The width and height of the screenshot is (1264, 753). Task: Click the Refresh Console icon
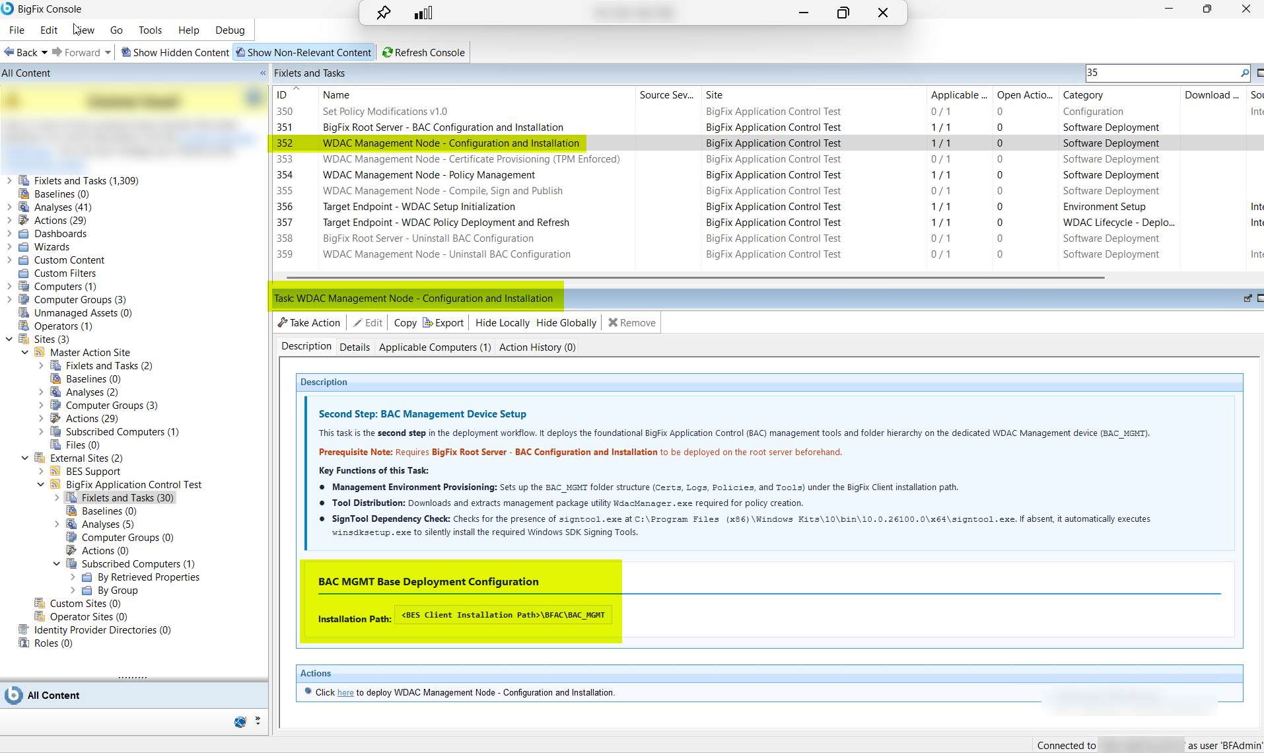[x=388, y=52]
